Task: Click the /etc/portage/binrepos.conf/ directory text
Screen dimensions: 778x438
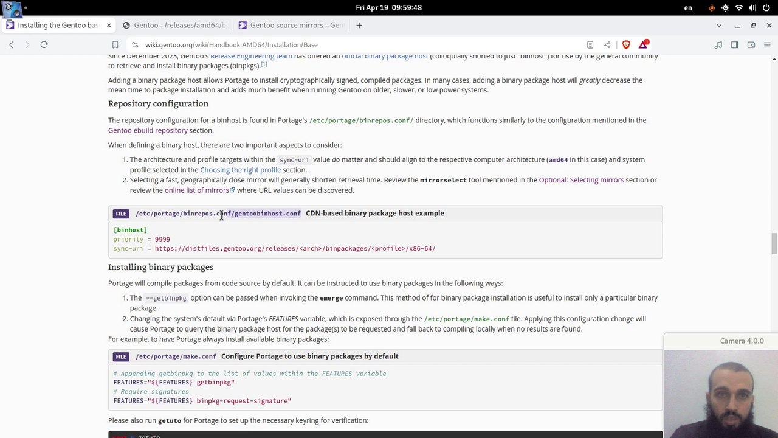Action: 361,120
